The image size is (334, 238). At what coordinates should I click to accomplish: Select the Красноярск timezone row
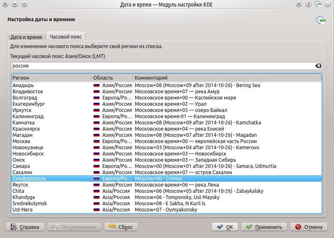coord(166,129)
